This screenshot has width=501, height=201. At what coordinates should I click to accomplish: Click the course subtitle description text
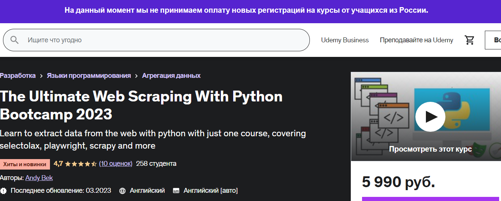click(153, 139)
